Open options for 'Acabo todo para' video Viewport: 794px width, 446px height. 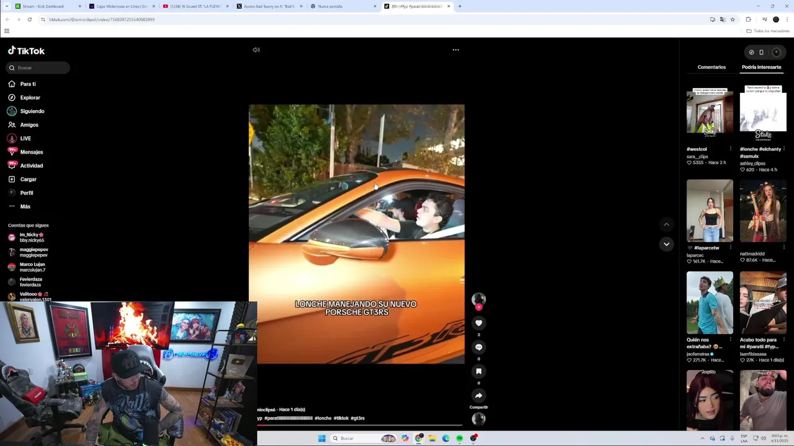pyautogui.click(x=783, y=339)
